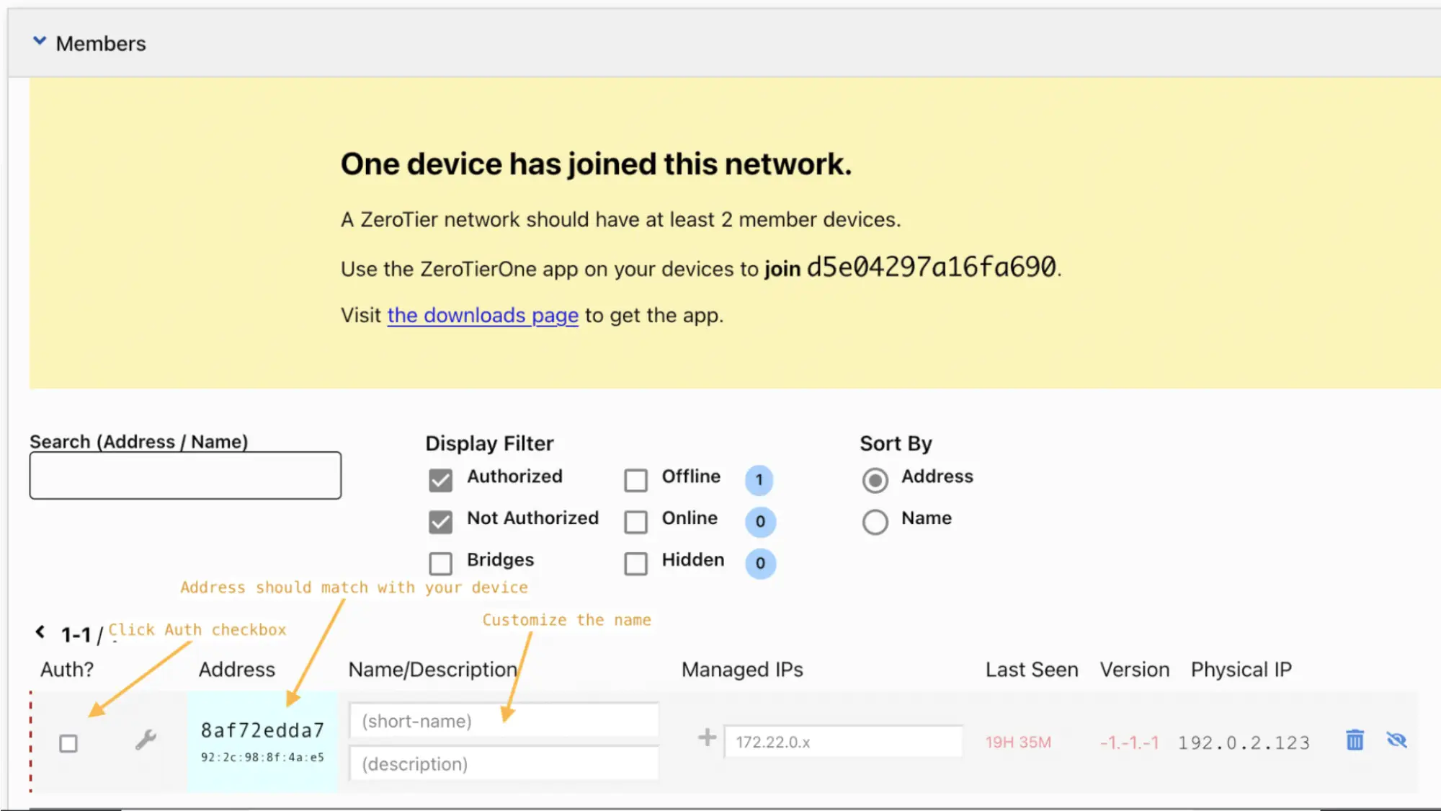
Task: Click the Search Address/Name input field
Action: point(184,475)
